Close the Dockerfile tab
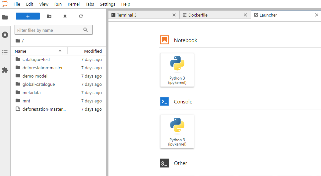The image size is (321, 176). tap(245, 15)
